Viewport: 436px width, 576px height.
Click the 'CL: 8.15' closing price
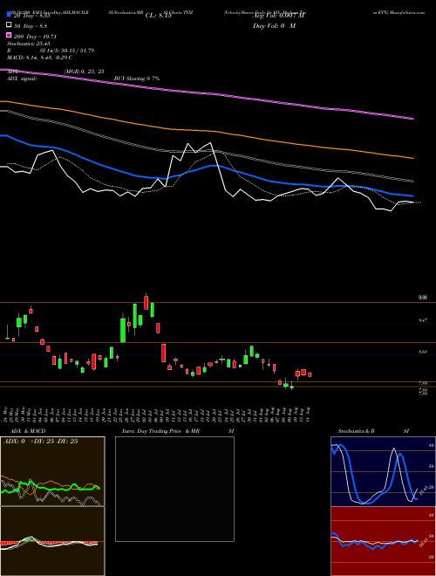(x=158, y=16)
